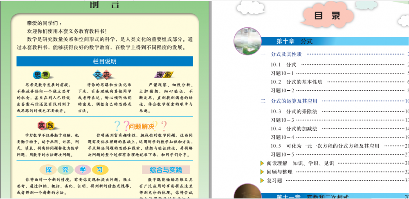
Task: Click the 目录 cloud title
Action: (327, 16)
